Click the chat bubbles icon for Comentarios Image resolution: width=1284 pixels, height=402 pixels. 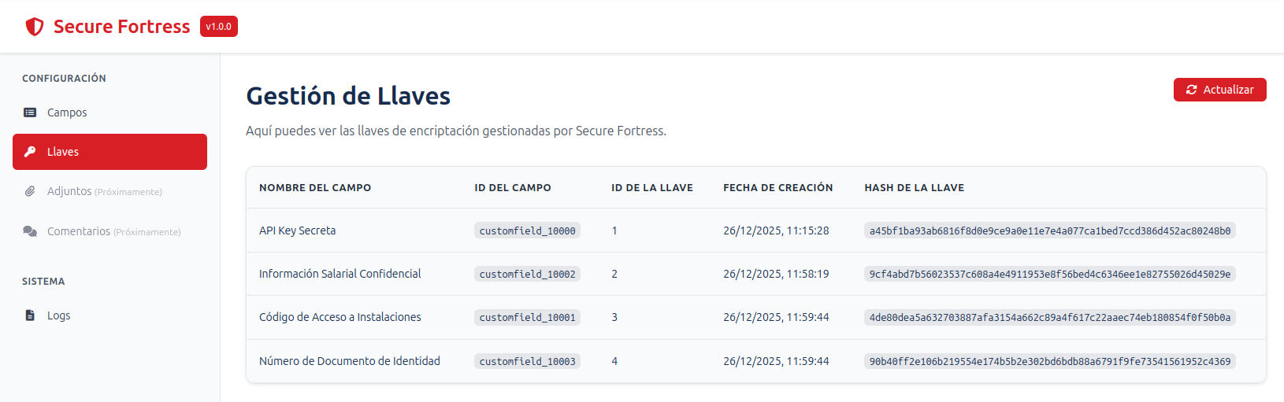point(30,231)
